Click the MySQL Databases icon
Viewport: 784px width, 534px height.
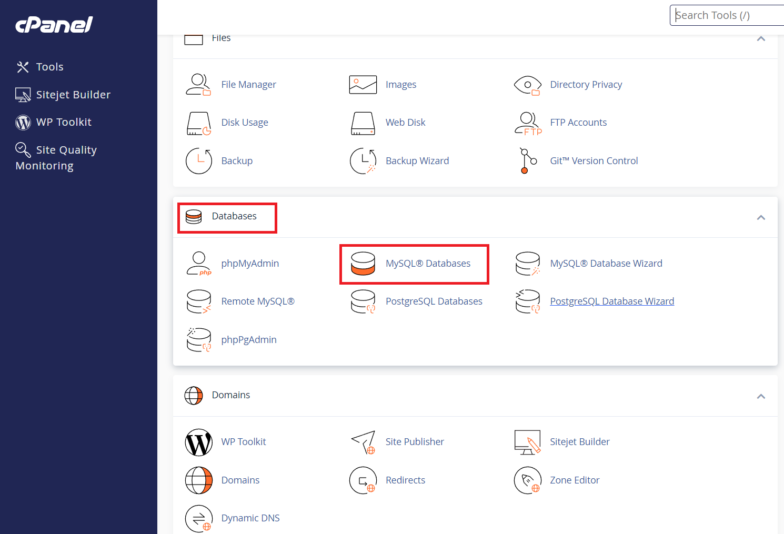[x=363, y=264]
